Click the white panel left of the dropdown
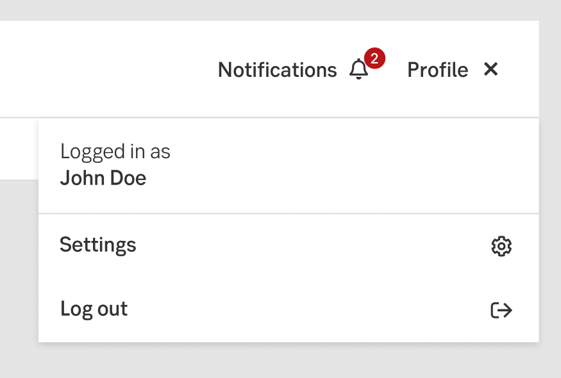Image resolution: width=561 pixels, height=378 pixels. coord(18,149)
